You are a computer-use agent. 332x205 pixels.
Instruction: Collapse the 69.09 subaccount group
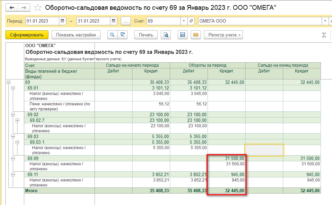click(x=13, y=158)
